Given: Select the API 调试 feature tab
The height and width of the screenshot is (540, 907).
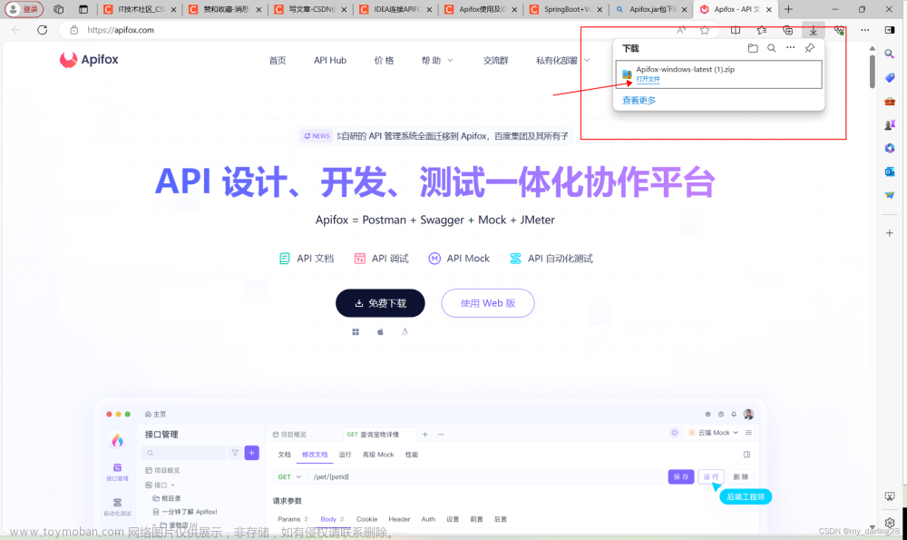Looking at the screenshot, I should [x=381, y=258].
